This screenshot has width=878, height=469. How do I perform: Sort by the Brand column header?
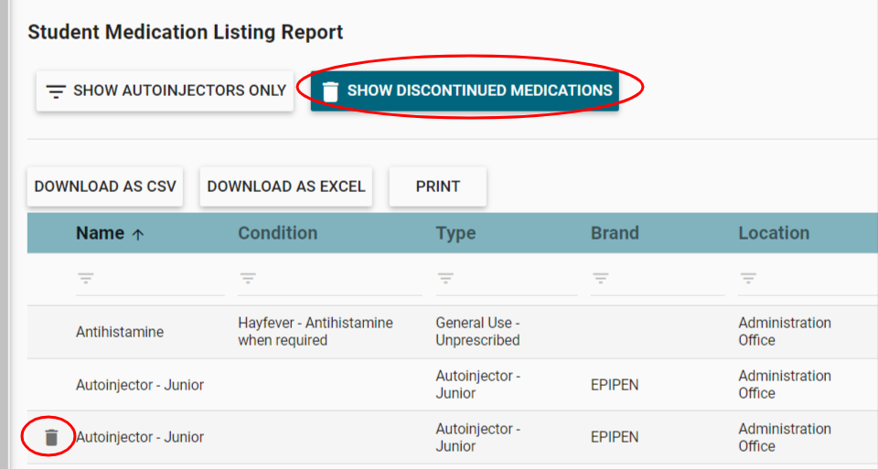615,233
